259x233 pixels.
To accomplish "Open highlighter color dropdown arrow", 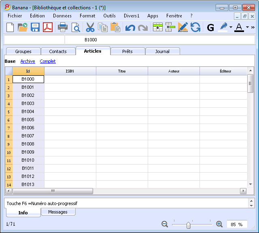I will pos(231,27).
